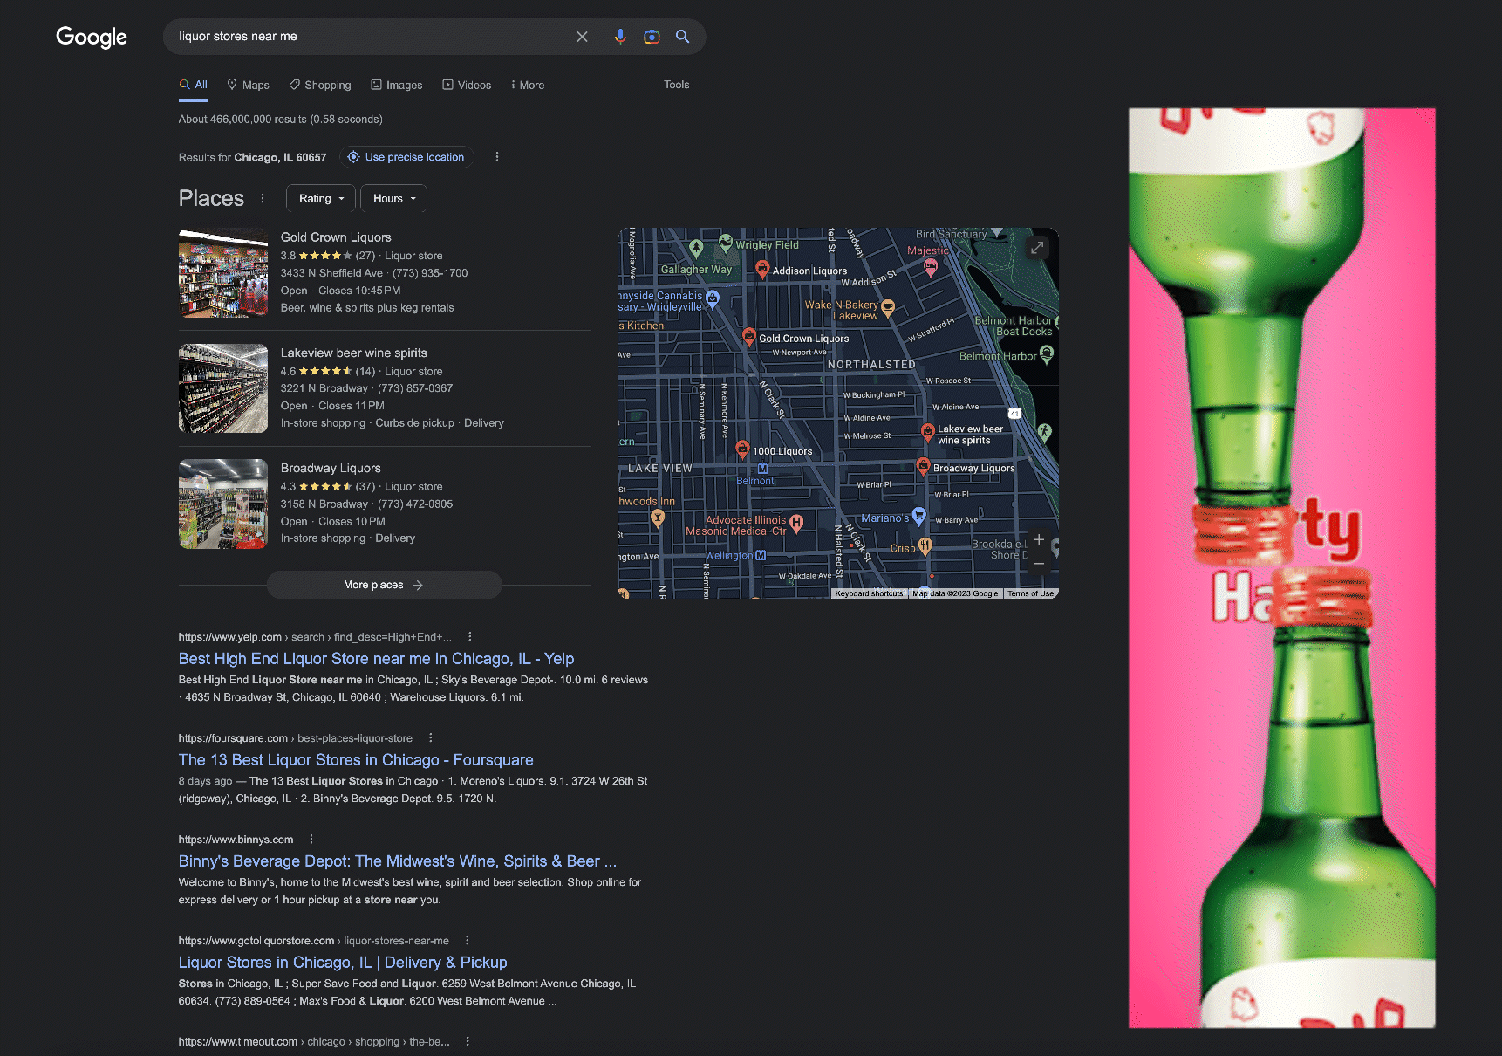
Task: Start voice search with microphone icon
Action: [x=619, y=37]
